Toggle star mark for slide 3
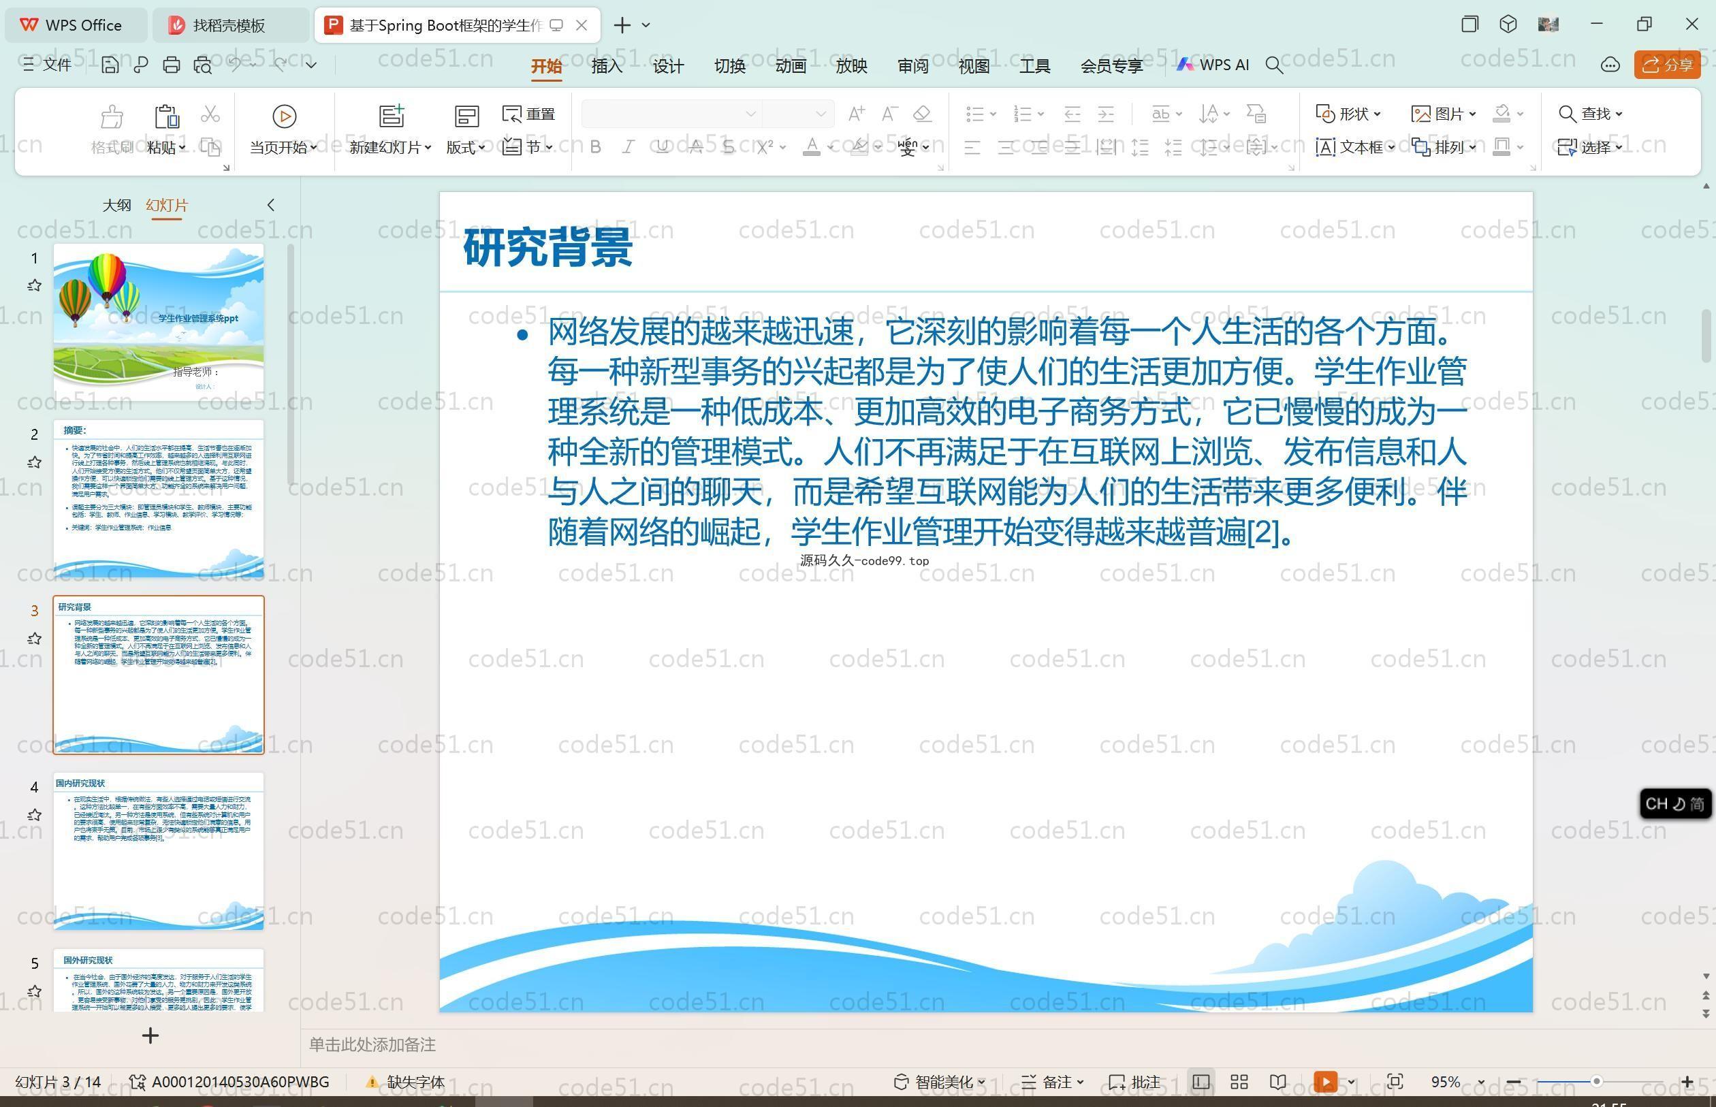This screenshot has width=1716, height=1107. [34, 639]
